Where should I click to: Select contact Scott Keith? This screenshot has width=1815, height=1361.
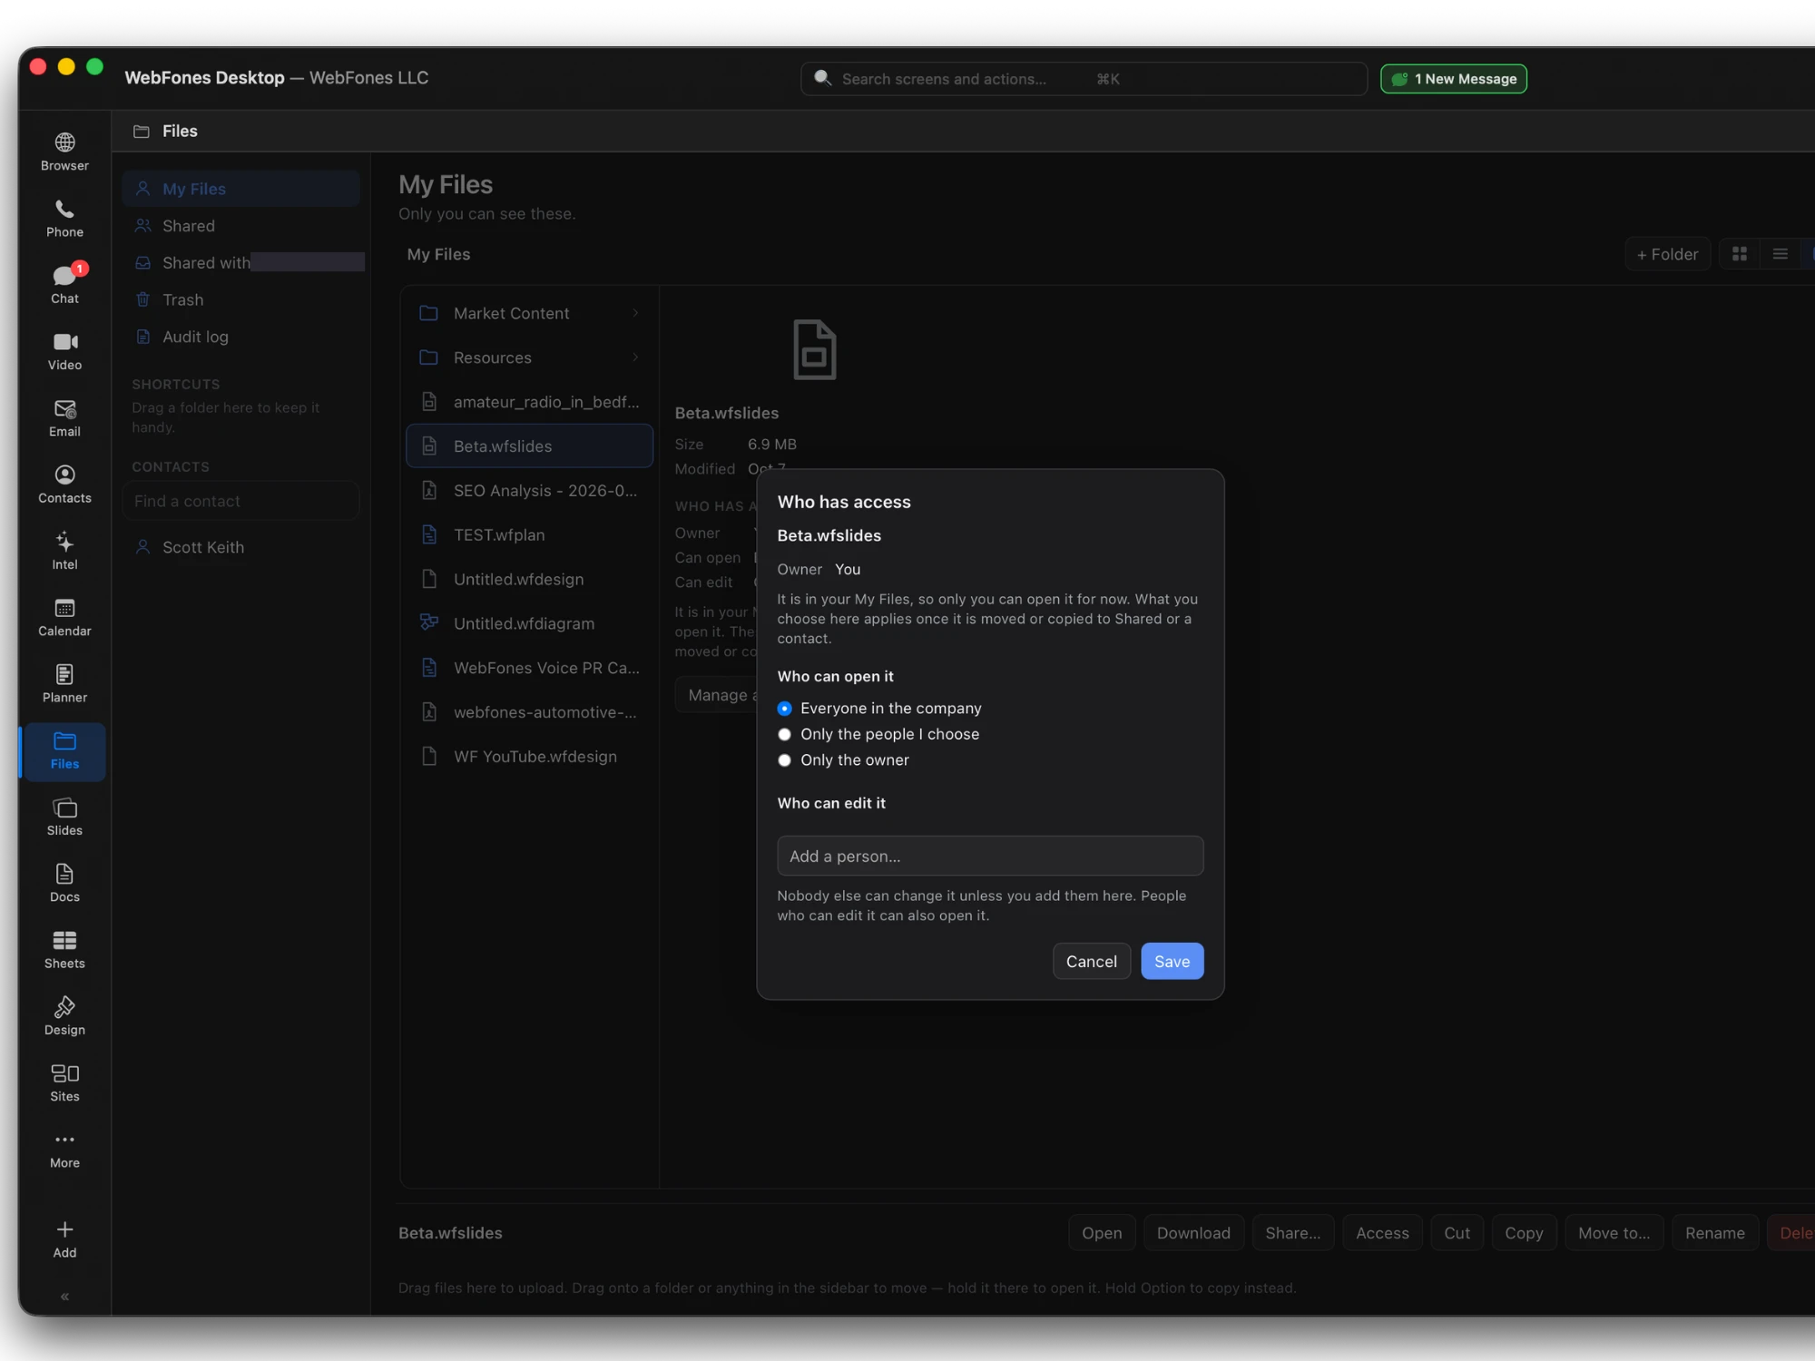(240, 547)
